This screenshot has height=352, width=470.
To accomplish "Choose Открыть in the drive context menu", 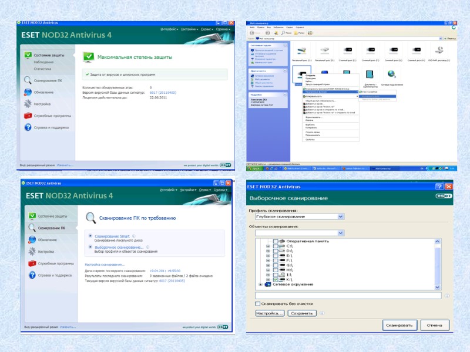I will pyautogui.click(x=310, y=76).
